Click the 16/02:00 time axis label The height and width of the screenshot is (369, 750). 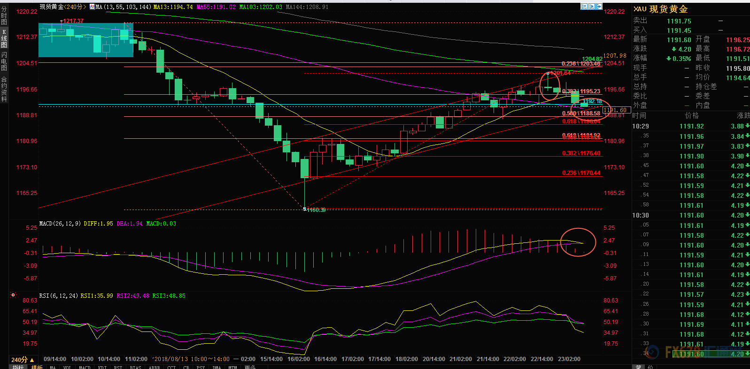coord(299,359)
